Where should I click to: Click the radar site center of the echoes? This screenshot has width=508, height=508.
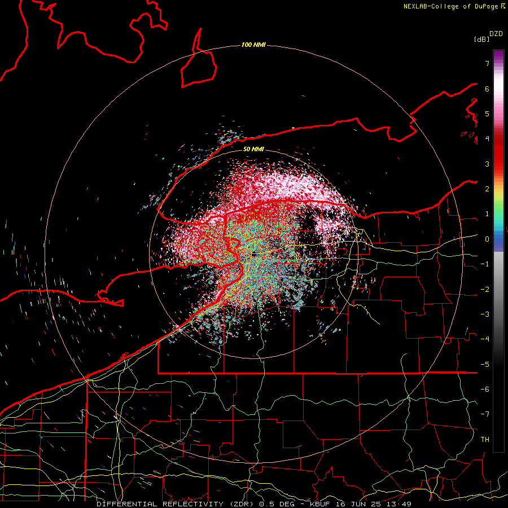click(253, 253)
